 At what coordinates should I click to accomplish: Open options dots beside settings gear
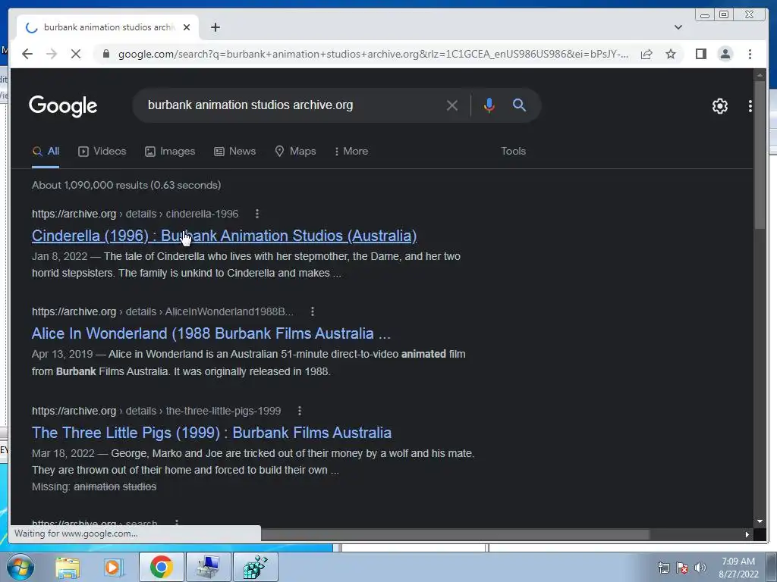[750, 106]
